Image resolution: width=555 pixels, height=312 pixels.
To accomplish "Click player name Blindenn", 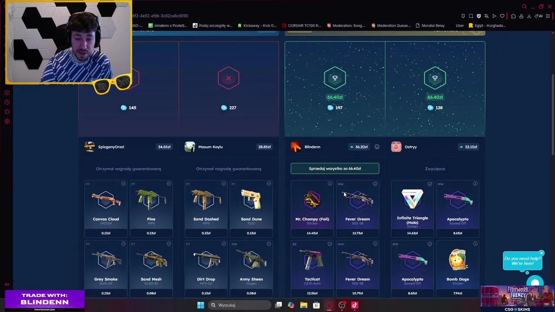I will (x=312, y=147).
